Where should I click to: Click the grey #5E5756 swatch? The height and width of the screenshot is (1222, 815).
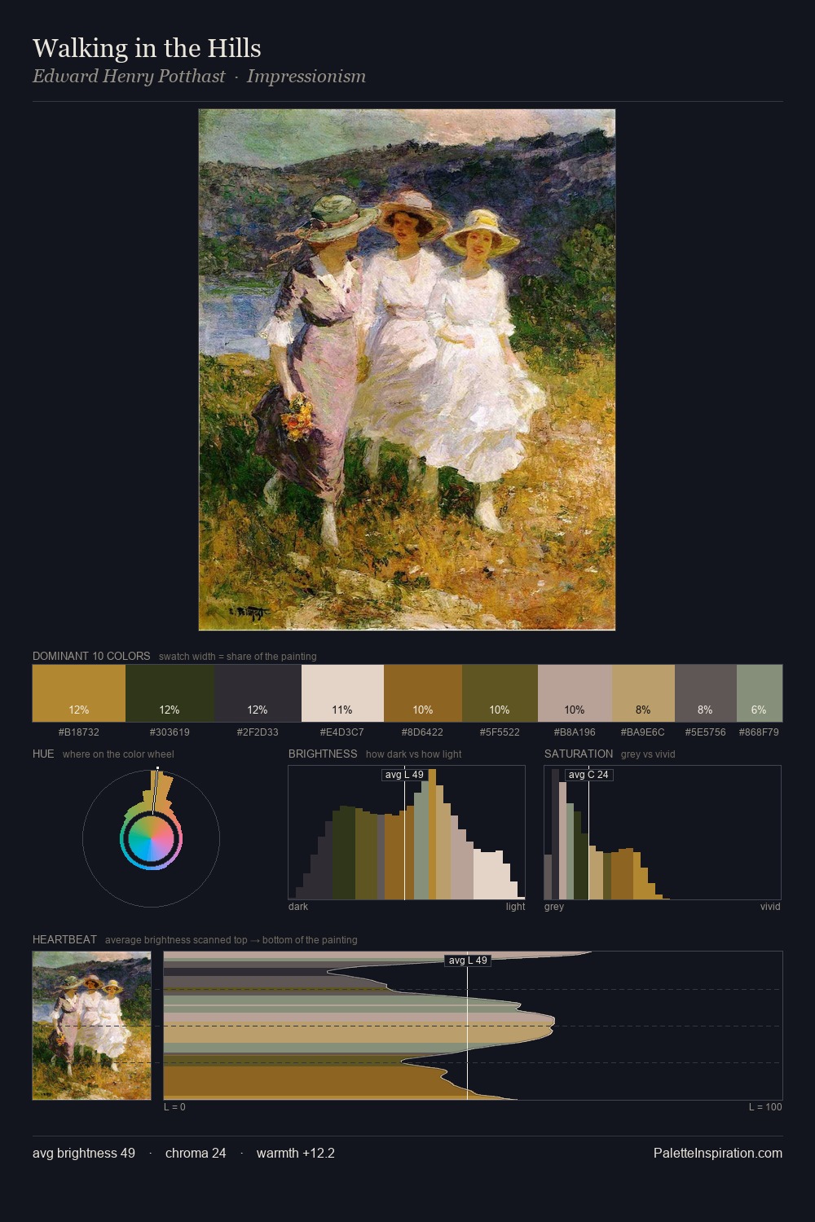(706, 693)
